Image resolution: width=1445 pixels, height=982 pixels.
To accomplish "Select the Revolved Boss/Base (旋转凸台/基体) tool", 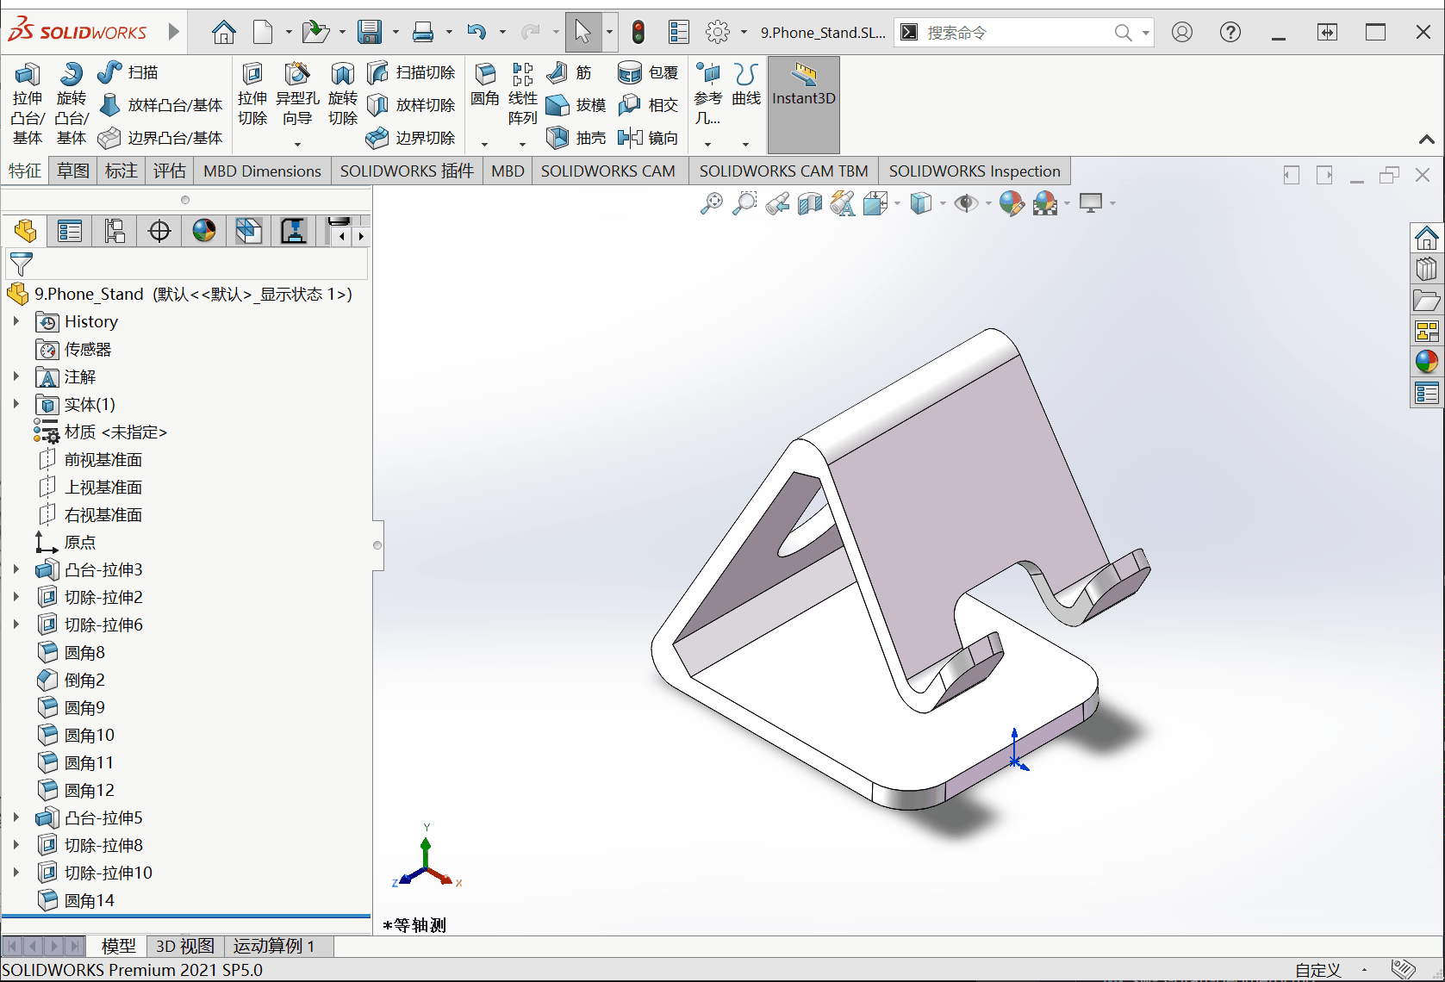I will (x=71, y=103).
